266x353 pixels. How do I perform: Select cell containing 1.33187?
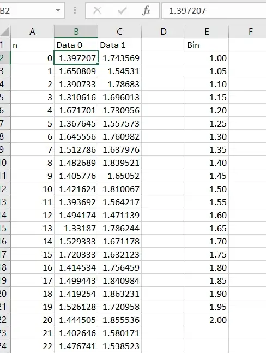[76, 228]
